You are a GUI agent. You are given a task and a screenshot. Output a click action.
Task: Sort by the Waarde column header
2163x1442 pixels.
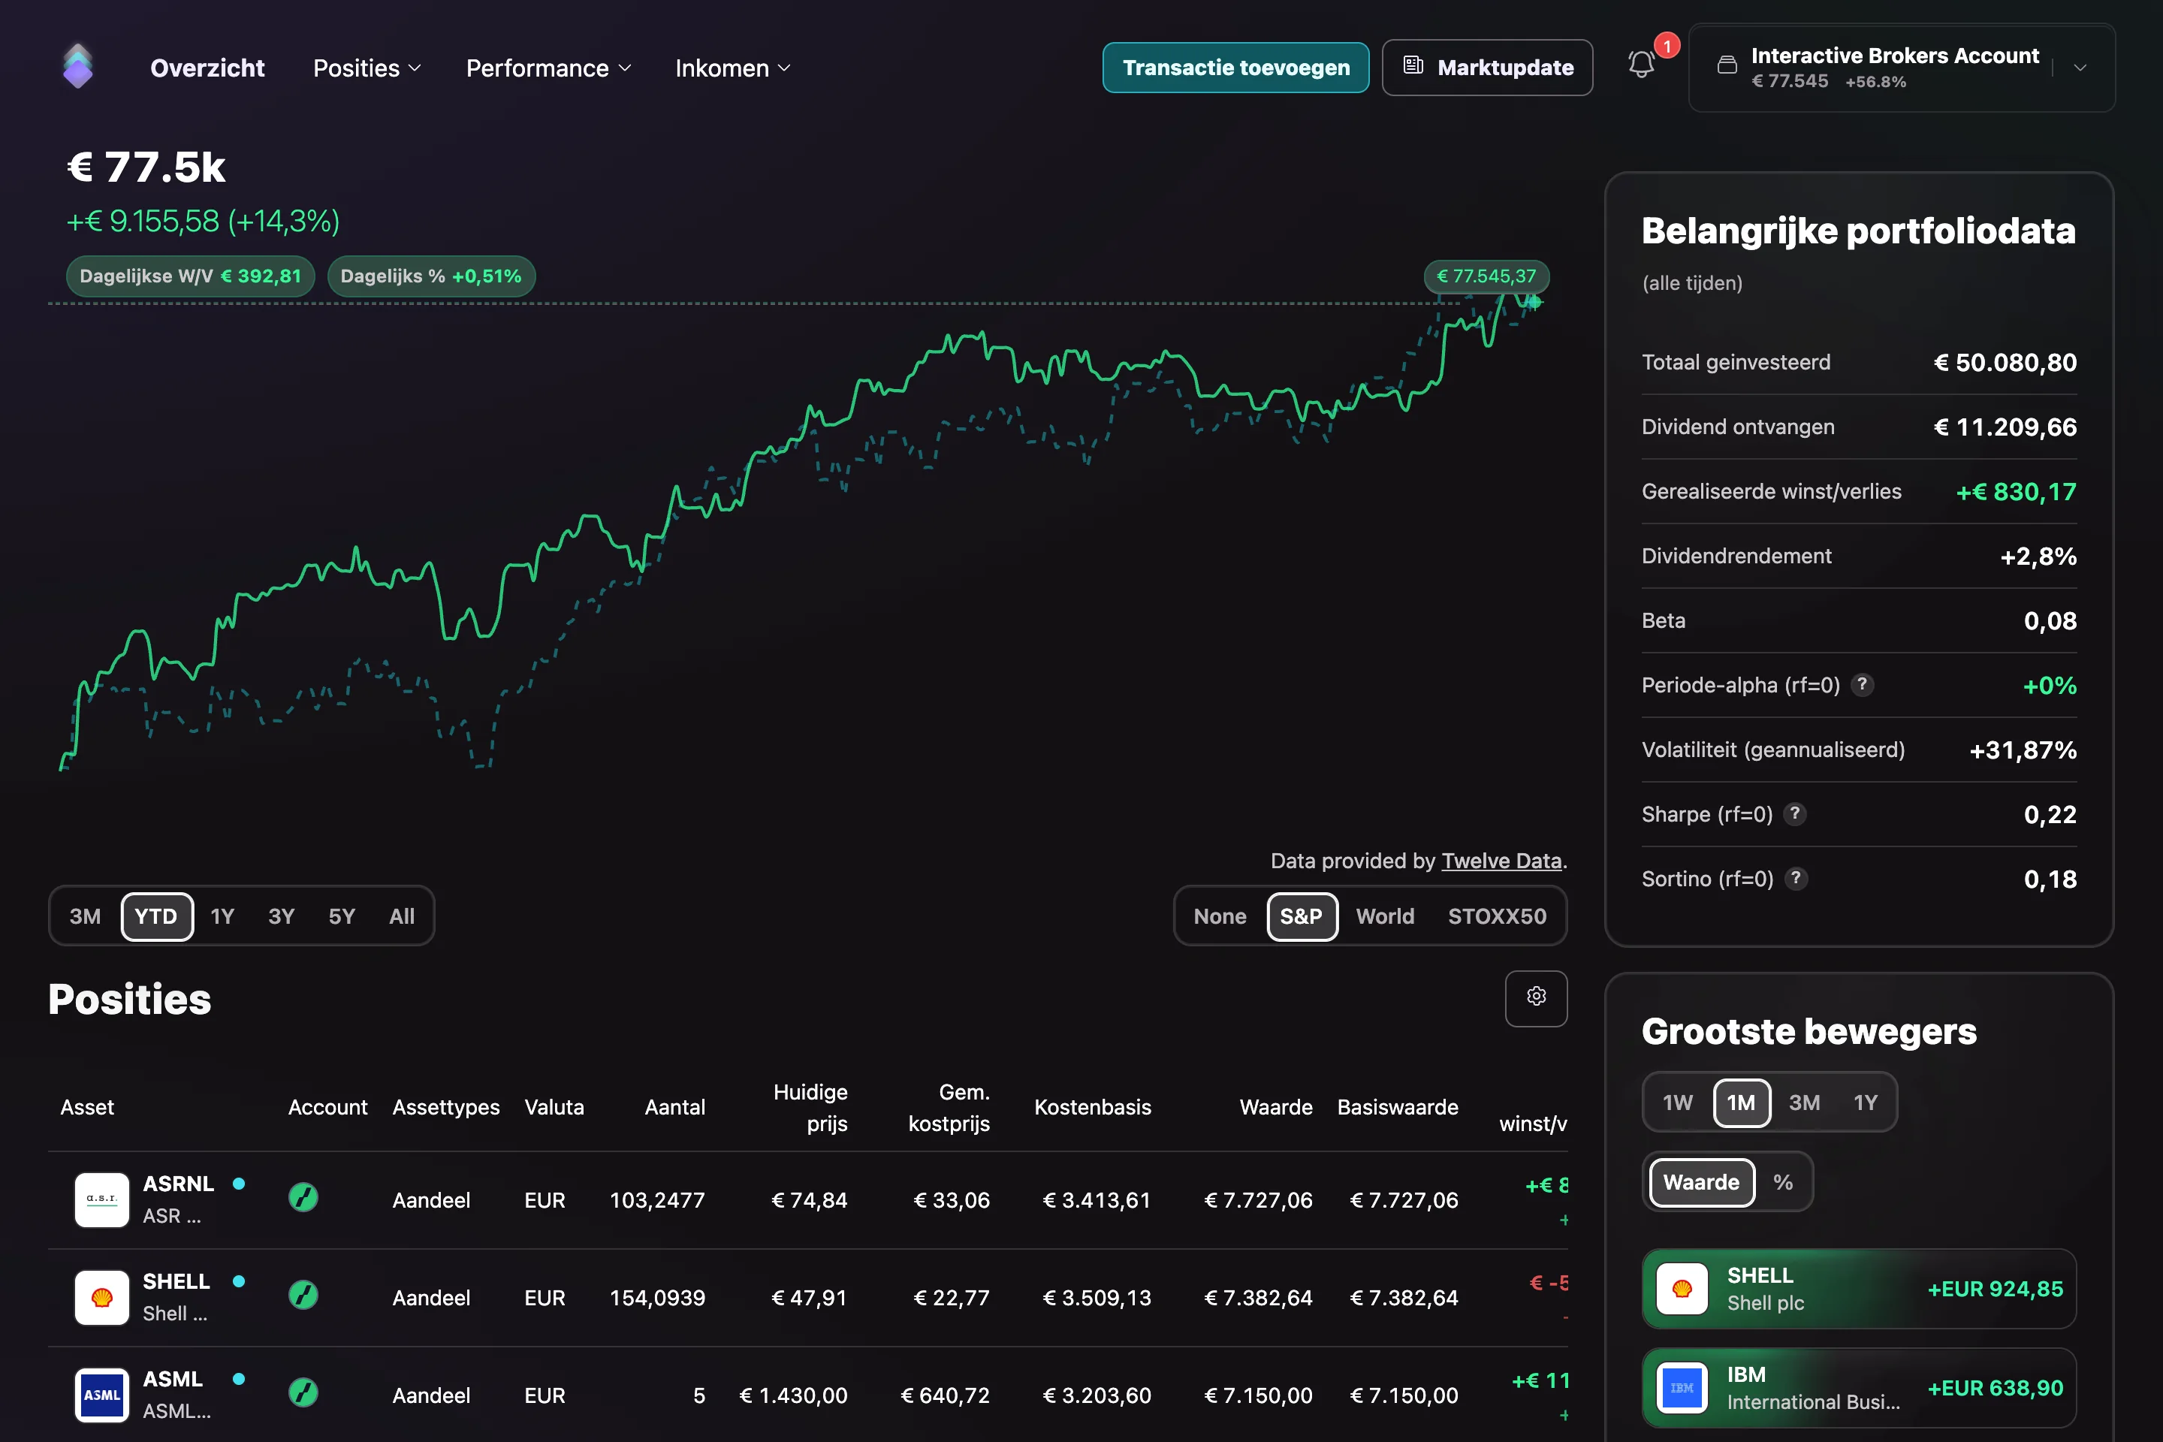(1275, 1107)
